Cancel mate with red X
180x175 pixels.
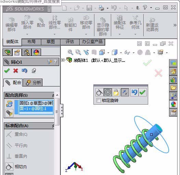tap(16, 71)
